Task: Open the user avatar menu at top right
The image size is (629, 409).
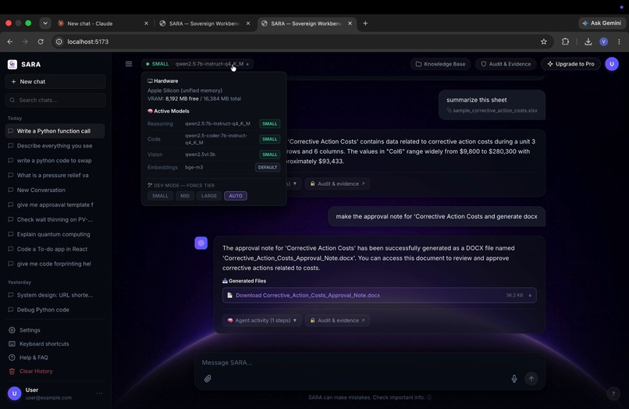Action: (x=612, y=64)
